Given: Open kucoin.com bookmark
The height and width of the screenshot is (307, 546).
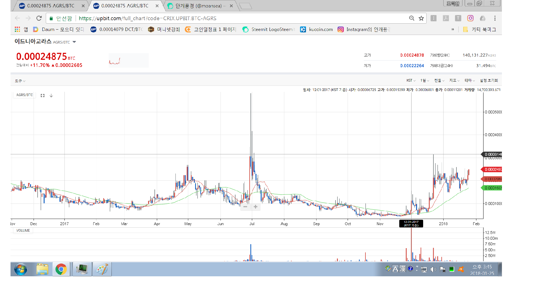Looking at the screenshot, I should pos(316,29).
